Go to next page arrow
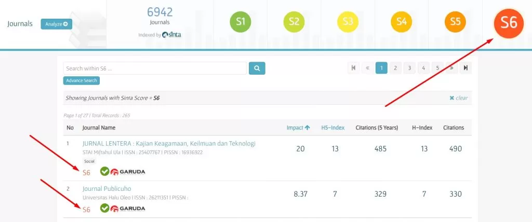Viewport: 532px width, 222px height. click(451, 68)
